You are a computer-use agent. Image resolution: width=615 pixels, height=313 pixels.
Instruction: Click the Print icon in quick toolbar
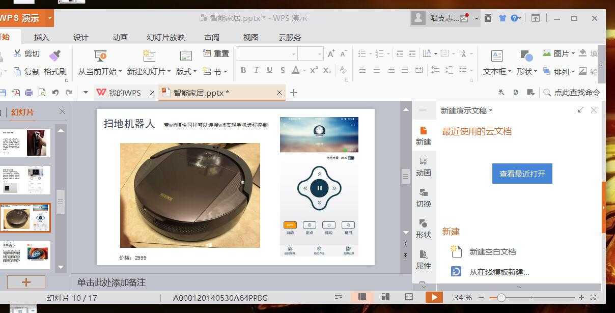coord(29,93)
